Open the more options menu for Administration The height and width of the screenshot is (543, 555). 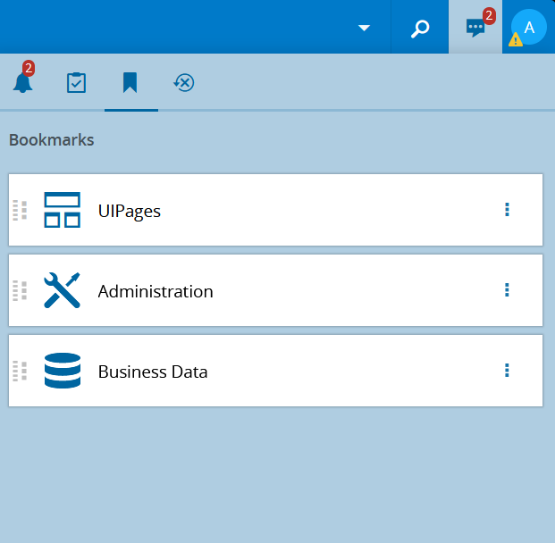[x=507, y=289]
